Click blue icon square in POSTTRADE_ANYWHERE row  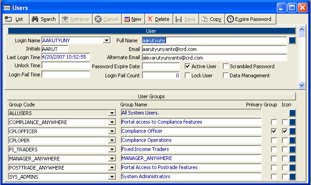click(x=292, y=167)
